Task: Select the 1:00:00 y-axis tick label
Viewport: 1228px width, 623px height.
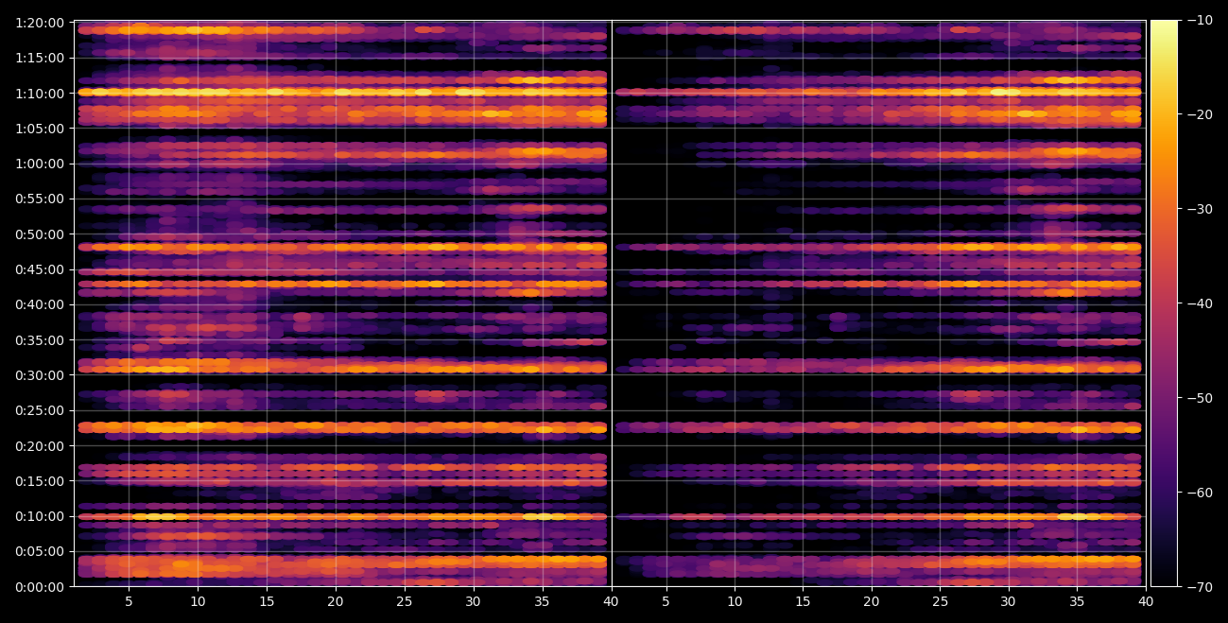Action: click(42, 164)
